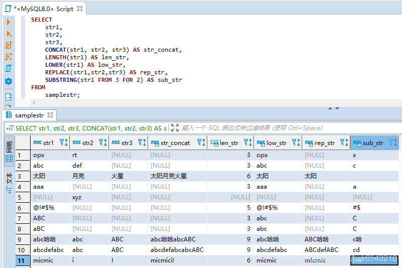Execute script in separate tabs icon
The image size is (402, 268).
coord(9,57)
